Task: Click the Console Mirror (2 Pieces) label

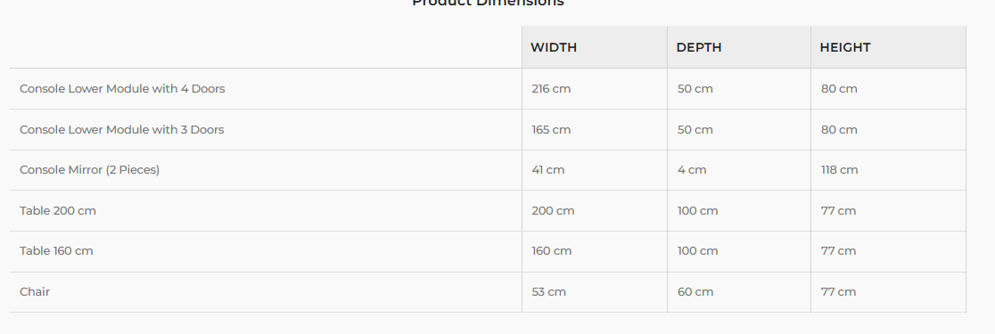Action: [x=89, y=170]
